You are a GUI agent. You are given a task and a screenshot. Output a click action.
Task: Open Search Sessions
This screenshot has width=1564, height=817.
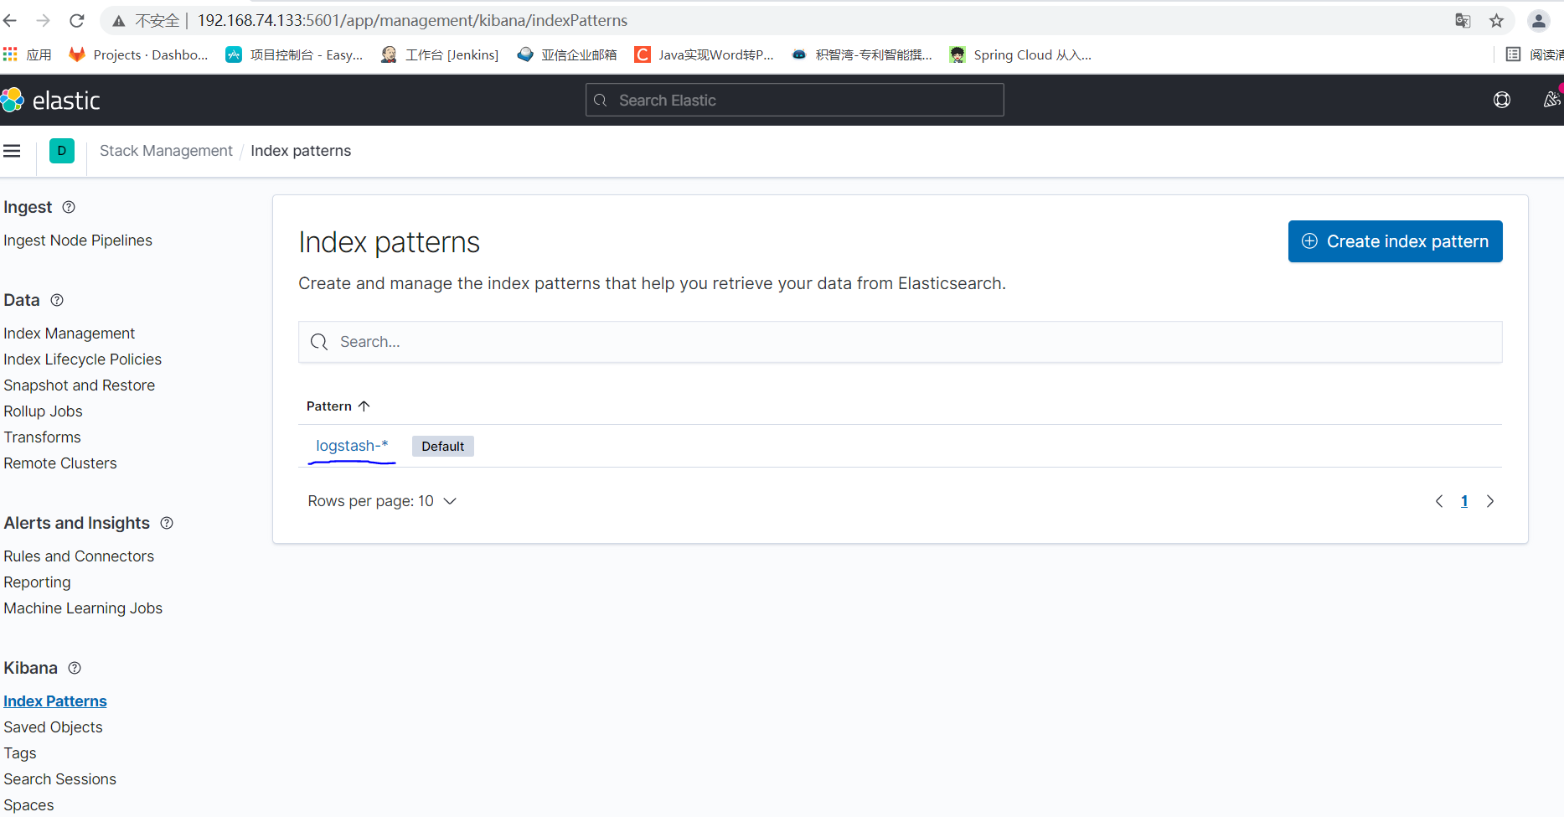(60, 779)
